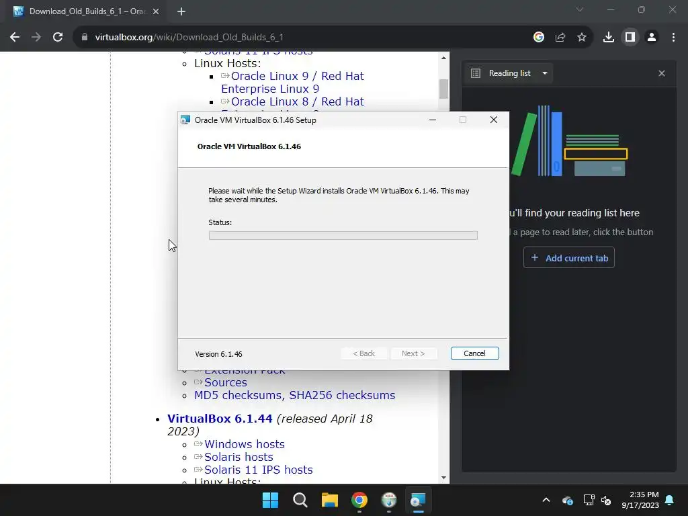Open the tab search chevron in the title bar

pyautogui.click(x=580, y=9)
